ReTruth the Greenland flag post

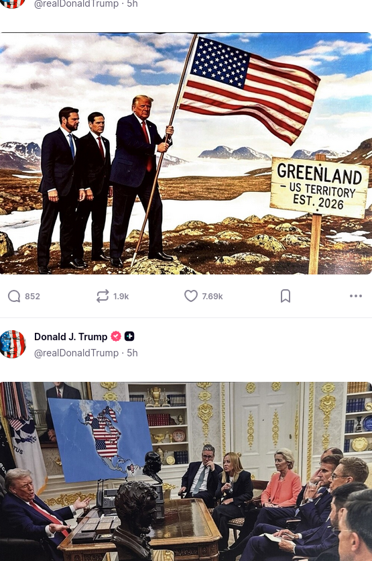pos(102,296)
